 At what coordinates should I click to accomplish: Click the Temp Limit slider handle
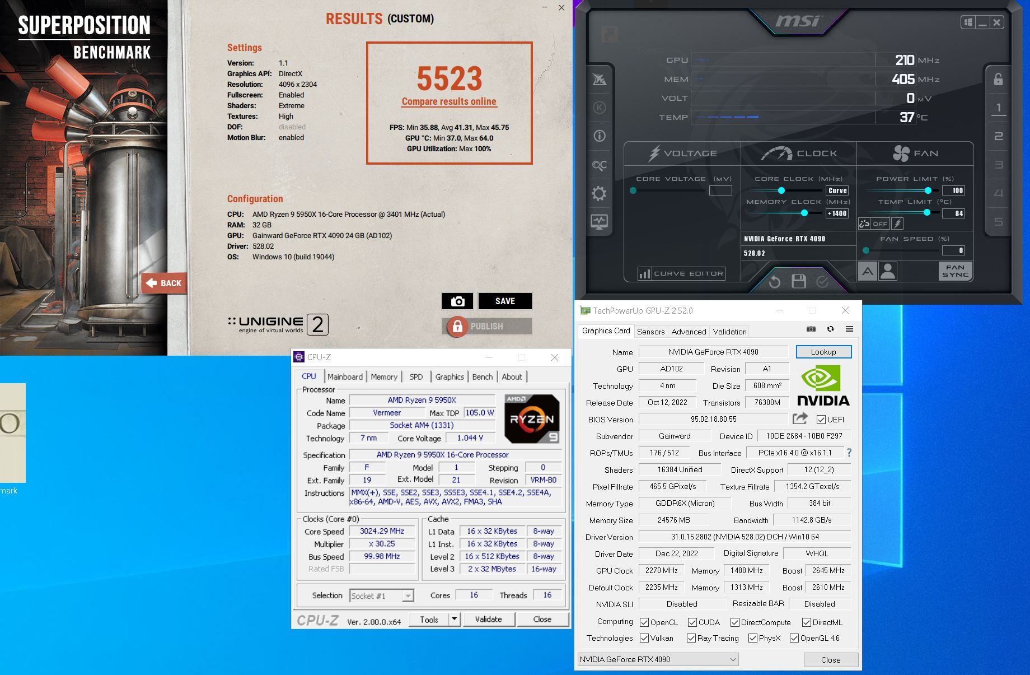tap(927, 213)
